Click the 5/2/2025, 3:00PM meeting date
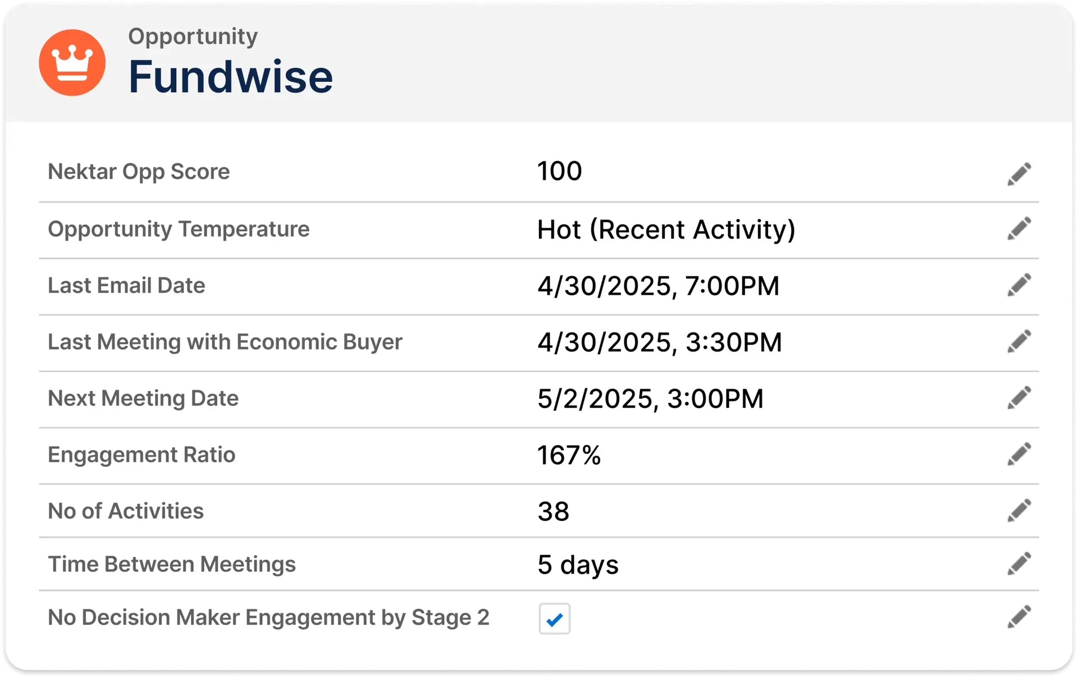 651,399
